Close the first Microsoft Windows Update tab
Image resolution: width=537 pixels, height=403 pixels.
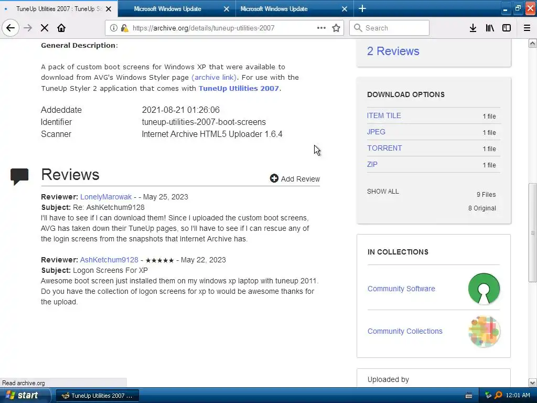point(227,9)
